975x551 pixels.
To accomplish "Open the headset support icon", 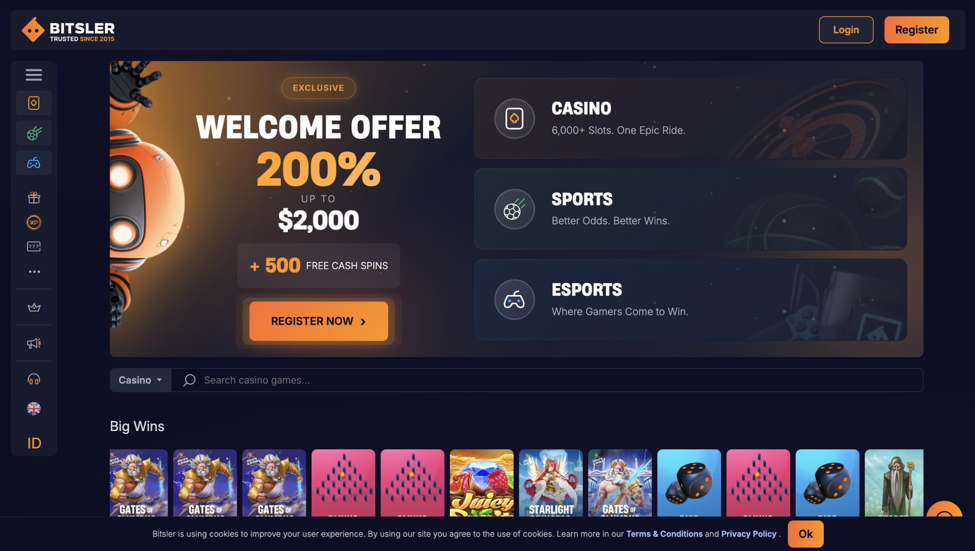I will click(34, 379).
